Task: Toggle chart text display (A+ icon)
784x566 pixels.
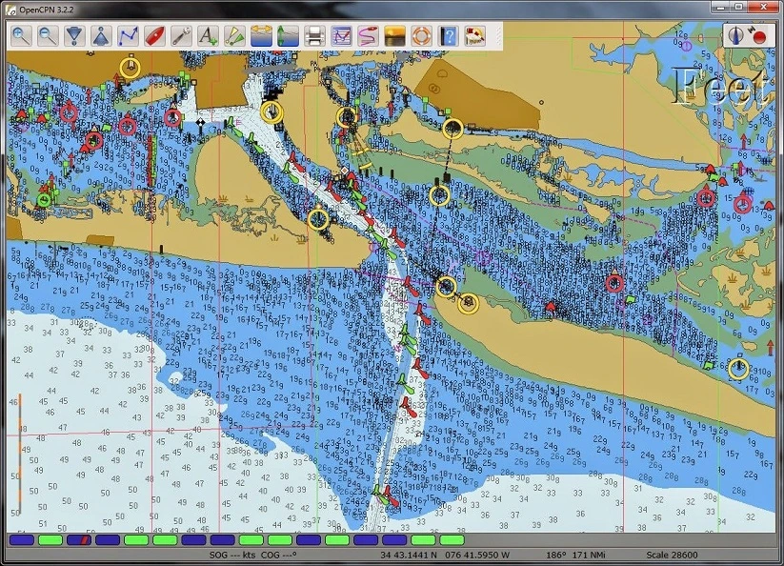Action: click(208, 35)
